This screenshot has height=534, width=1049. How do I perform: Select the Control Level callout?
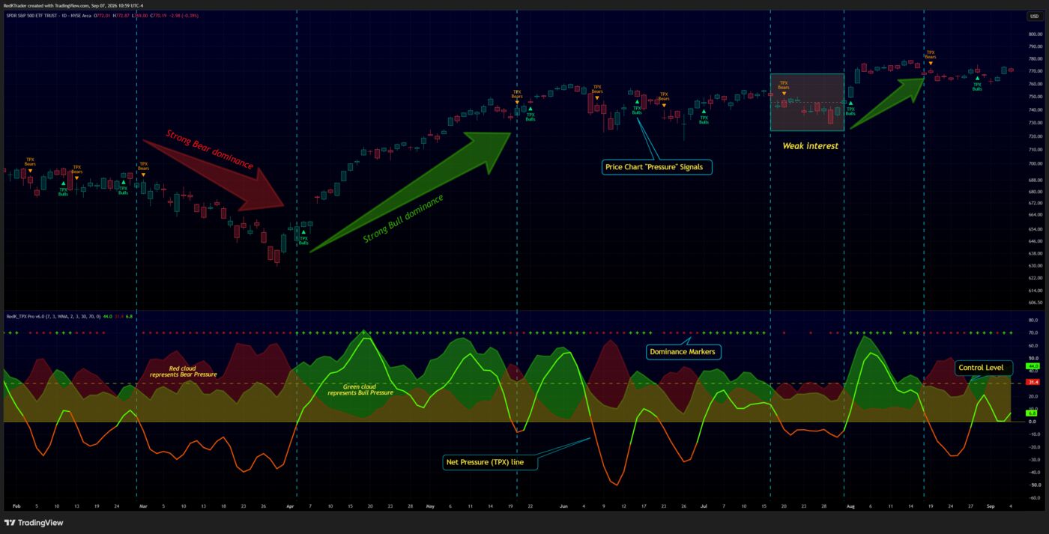tap(984, 368)
